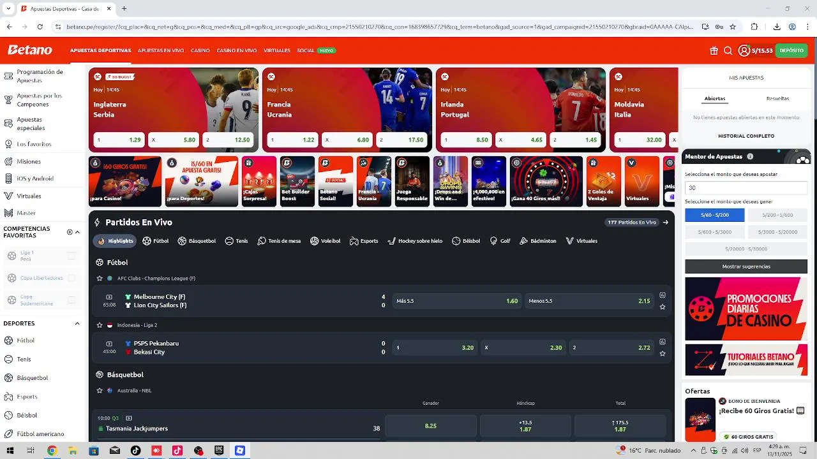Open live stream icon for Melbourne City match
This screenshot has height=459, width=817.
[x=109, y=297]
